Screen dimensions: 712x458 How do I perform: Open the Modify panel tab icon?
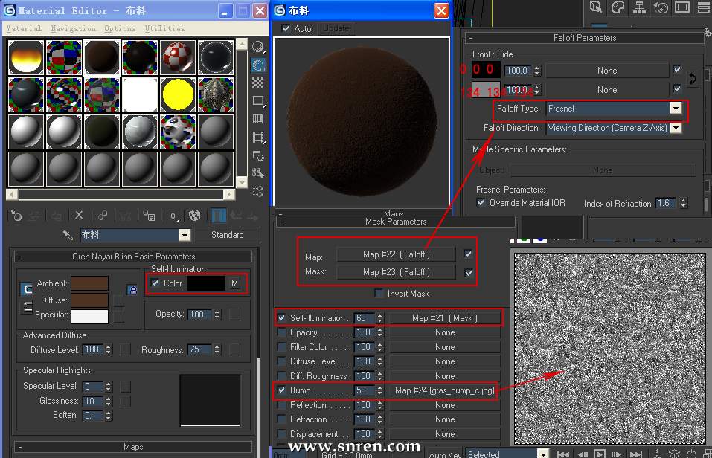(x=618, y=7)
